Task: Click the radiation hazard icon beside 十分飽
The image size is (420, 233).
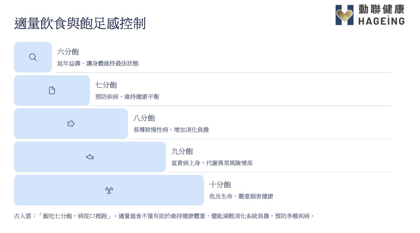Action: [109, 190]
